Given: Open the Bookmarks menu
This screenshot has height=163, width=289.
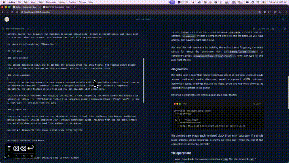Looking at the screenshot, I should (x=51, y=2).
